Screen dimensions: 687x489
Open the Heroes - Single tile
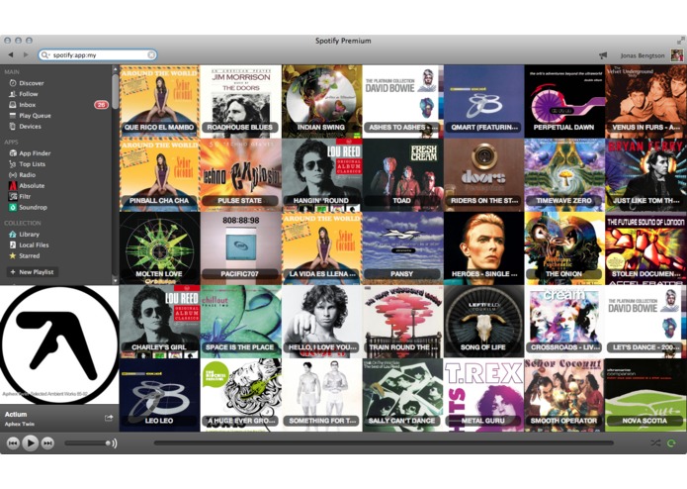[x=483, y=248]
